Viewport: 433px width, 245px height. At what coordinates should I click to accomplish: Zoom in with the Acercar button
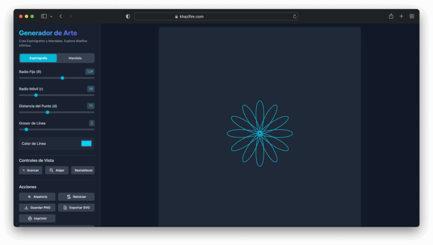(x=30, y=170)
